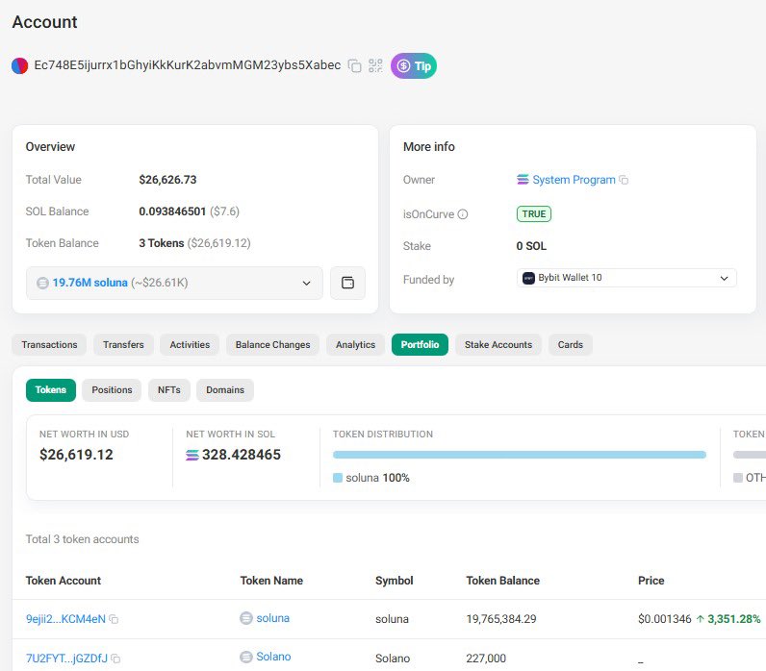Screen dimensions: 766x671
Task: Copy the 7U2FYT...jGZDfJ token account address
Action: pyautogui.click(x=115, y=659)
